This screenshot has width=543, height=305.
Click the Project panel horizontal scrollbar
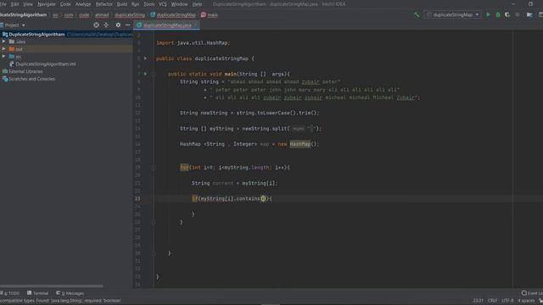(x=52, y=286)
